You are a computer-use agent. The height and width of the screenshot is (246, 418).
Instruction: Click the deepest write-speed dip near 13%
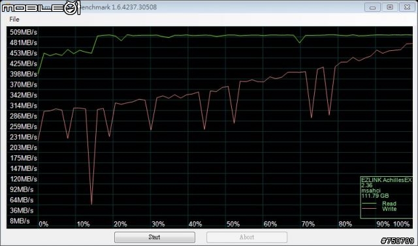tap(91, 204)
